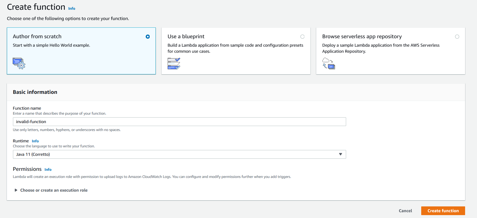Viewport: 477px width, 218px height.
Task: Open the Runtime dropdown arrow
Action: (x=341, y=154)
